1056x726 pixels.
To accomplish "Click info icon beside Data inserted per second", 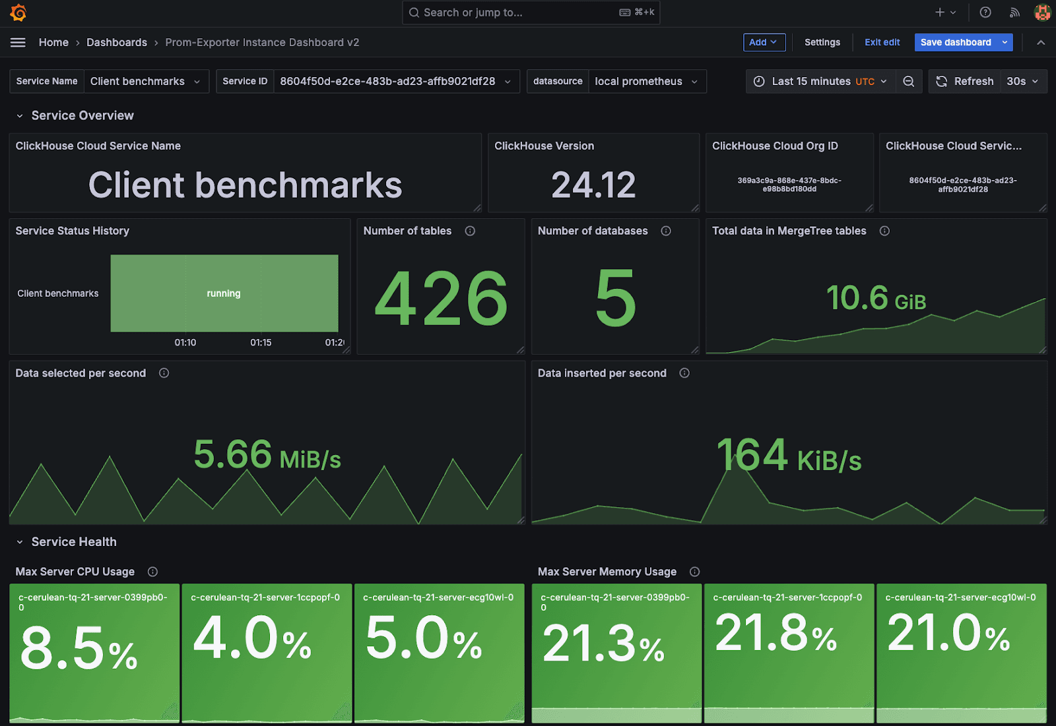I will point(684,373).
